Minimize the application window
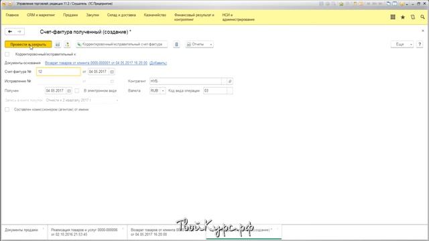The width and height of the screenshot is (429, 241). pos(413,4)
